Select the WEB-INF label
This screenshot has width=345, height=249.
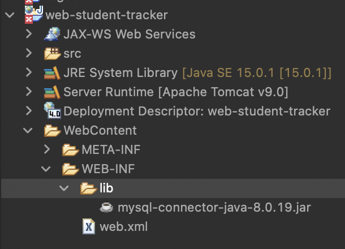[x=108, y=169]
